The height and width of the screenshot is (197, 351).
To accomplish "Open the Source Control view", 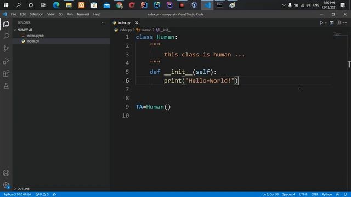I will 6,49.
